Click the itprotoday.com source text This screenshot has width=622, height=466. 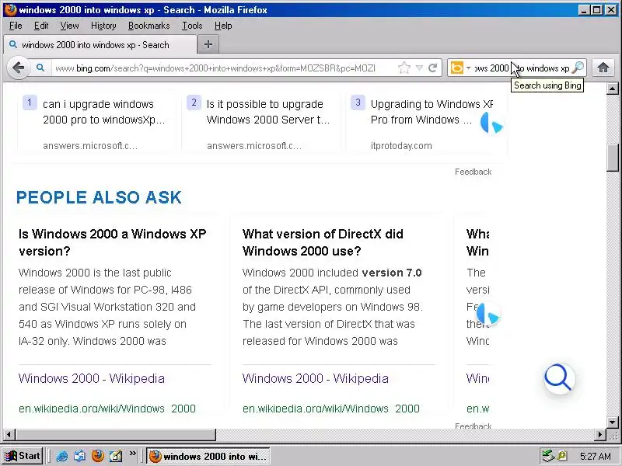(x=401, y=146)
